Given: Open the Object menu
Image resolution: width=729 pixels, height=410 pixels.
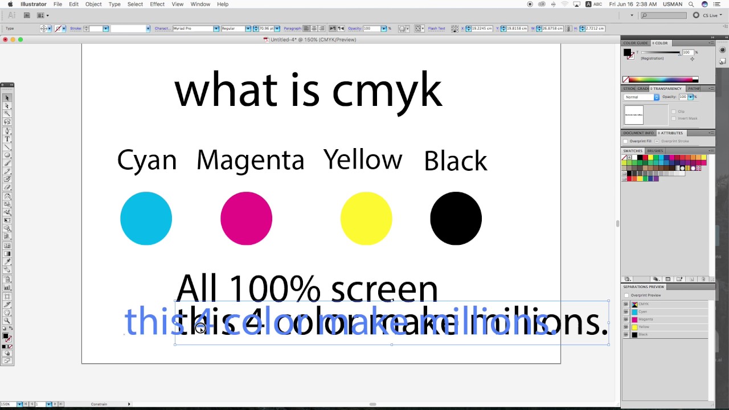Looking at the screenshot, I should [x=93, y=4].
